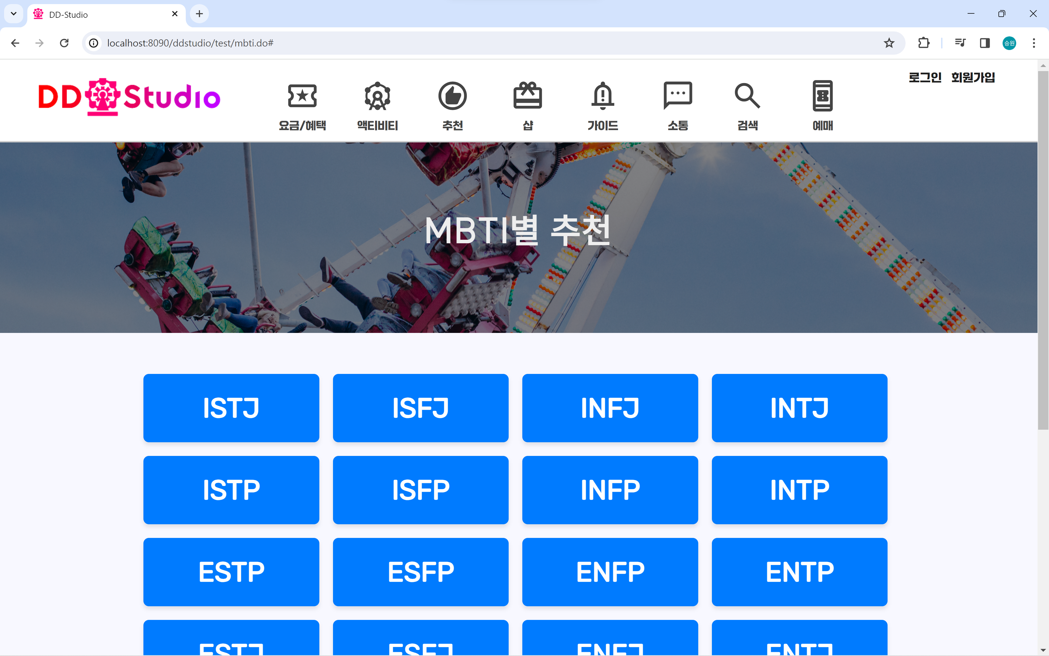
Task: Expand the tab search dropdown
Action: (x=14, y=14)
